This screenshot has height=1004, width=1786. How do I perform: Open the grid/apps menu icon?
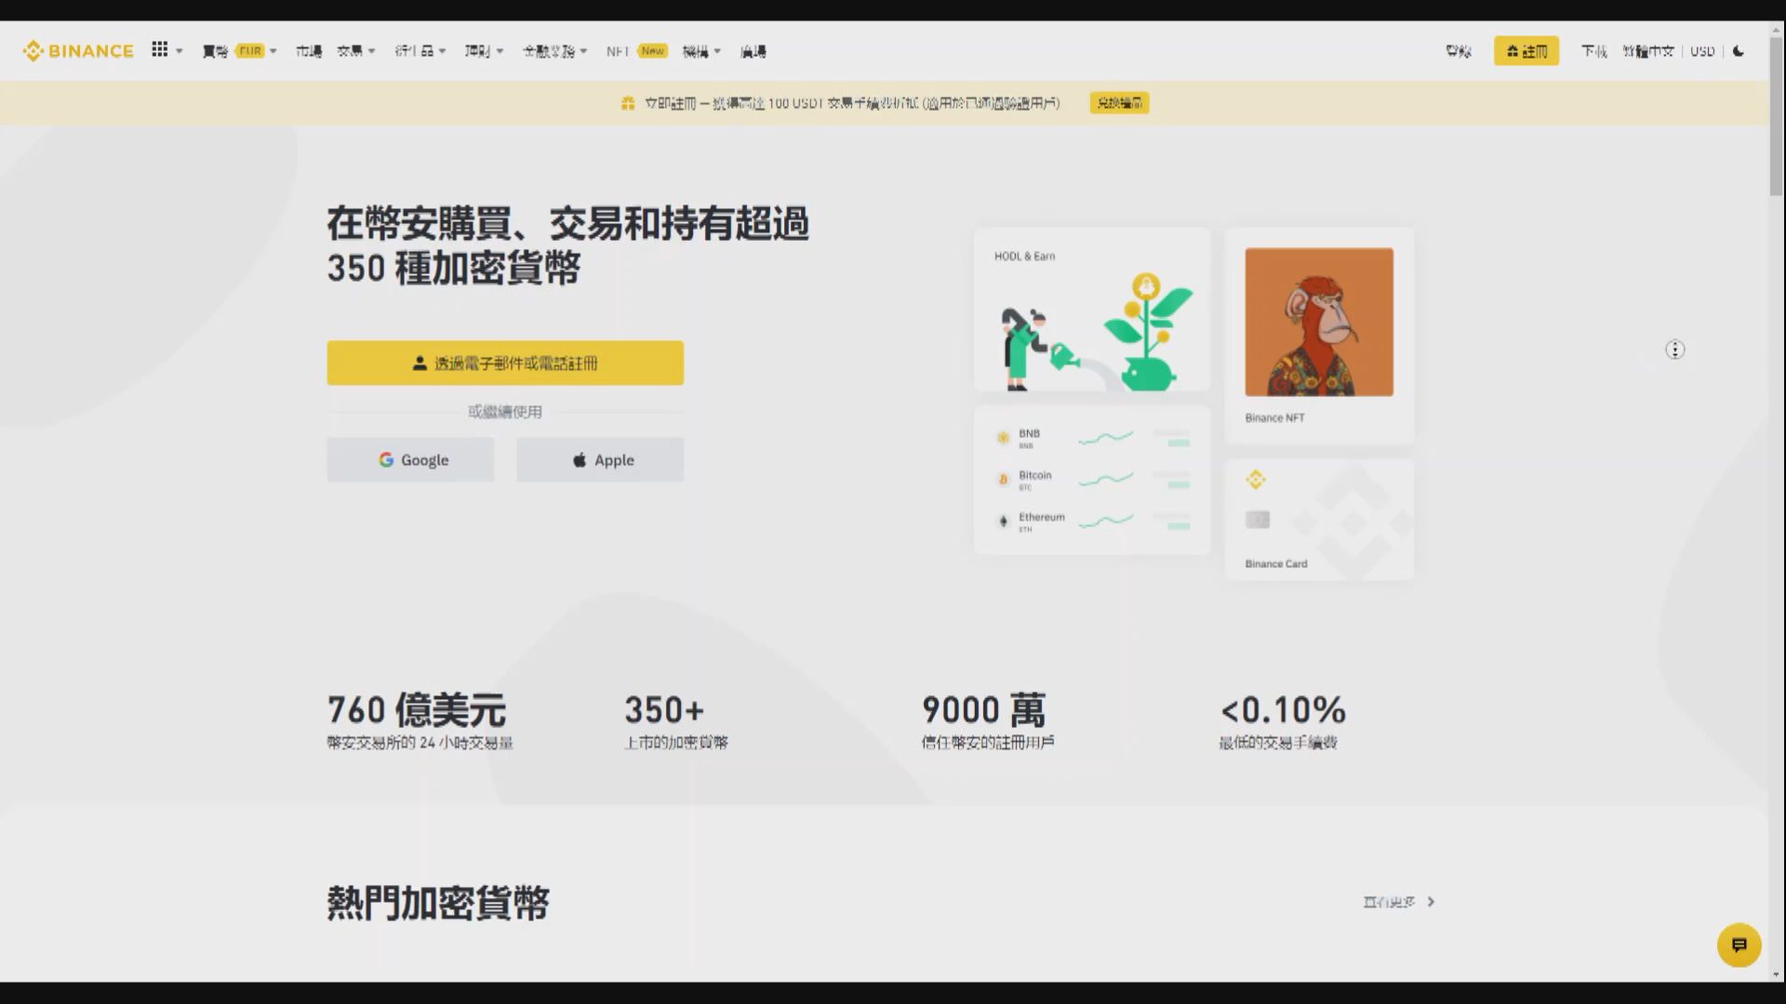coord(159,50)
